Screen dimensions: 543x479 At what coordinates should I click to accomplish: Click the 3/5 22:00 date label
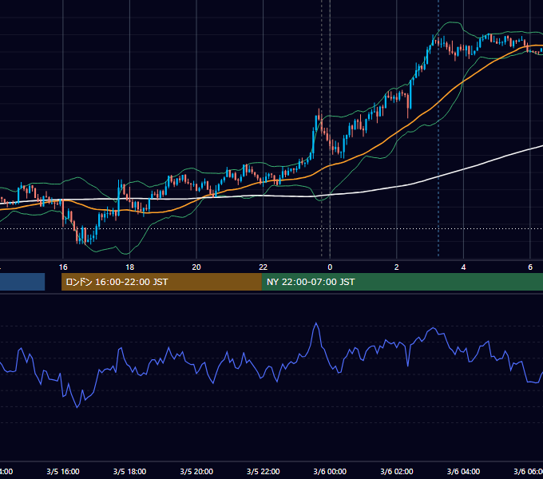coord(264,472)
